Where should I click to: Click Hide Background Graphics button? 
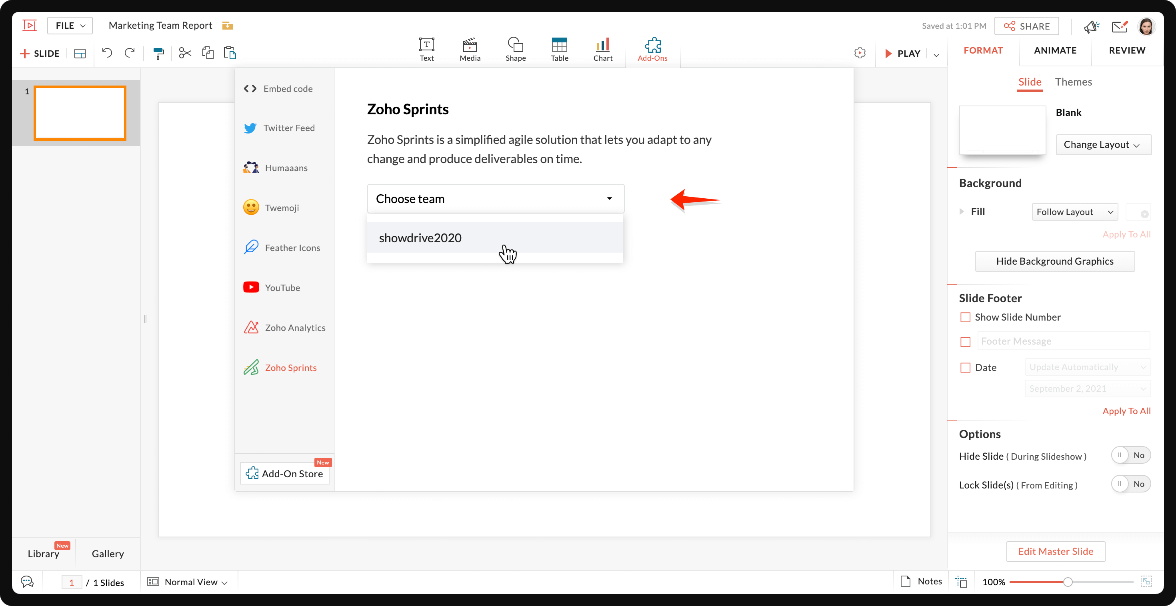(x=1054, y=261)
